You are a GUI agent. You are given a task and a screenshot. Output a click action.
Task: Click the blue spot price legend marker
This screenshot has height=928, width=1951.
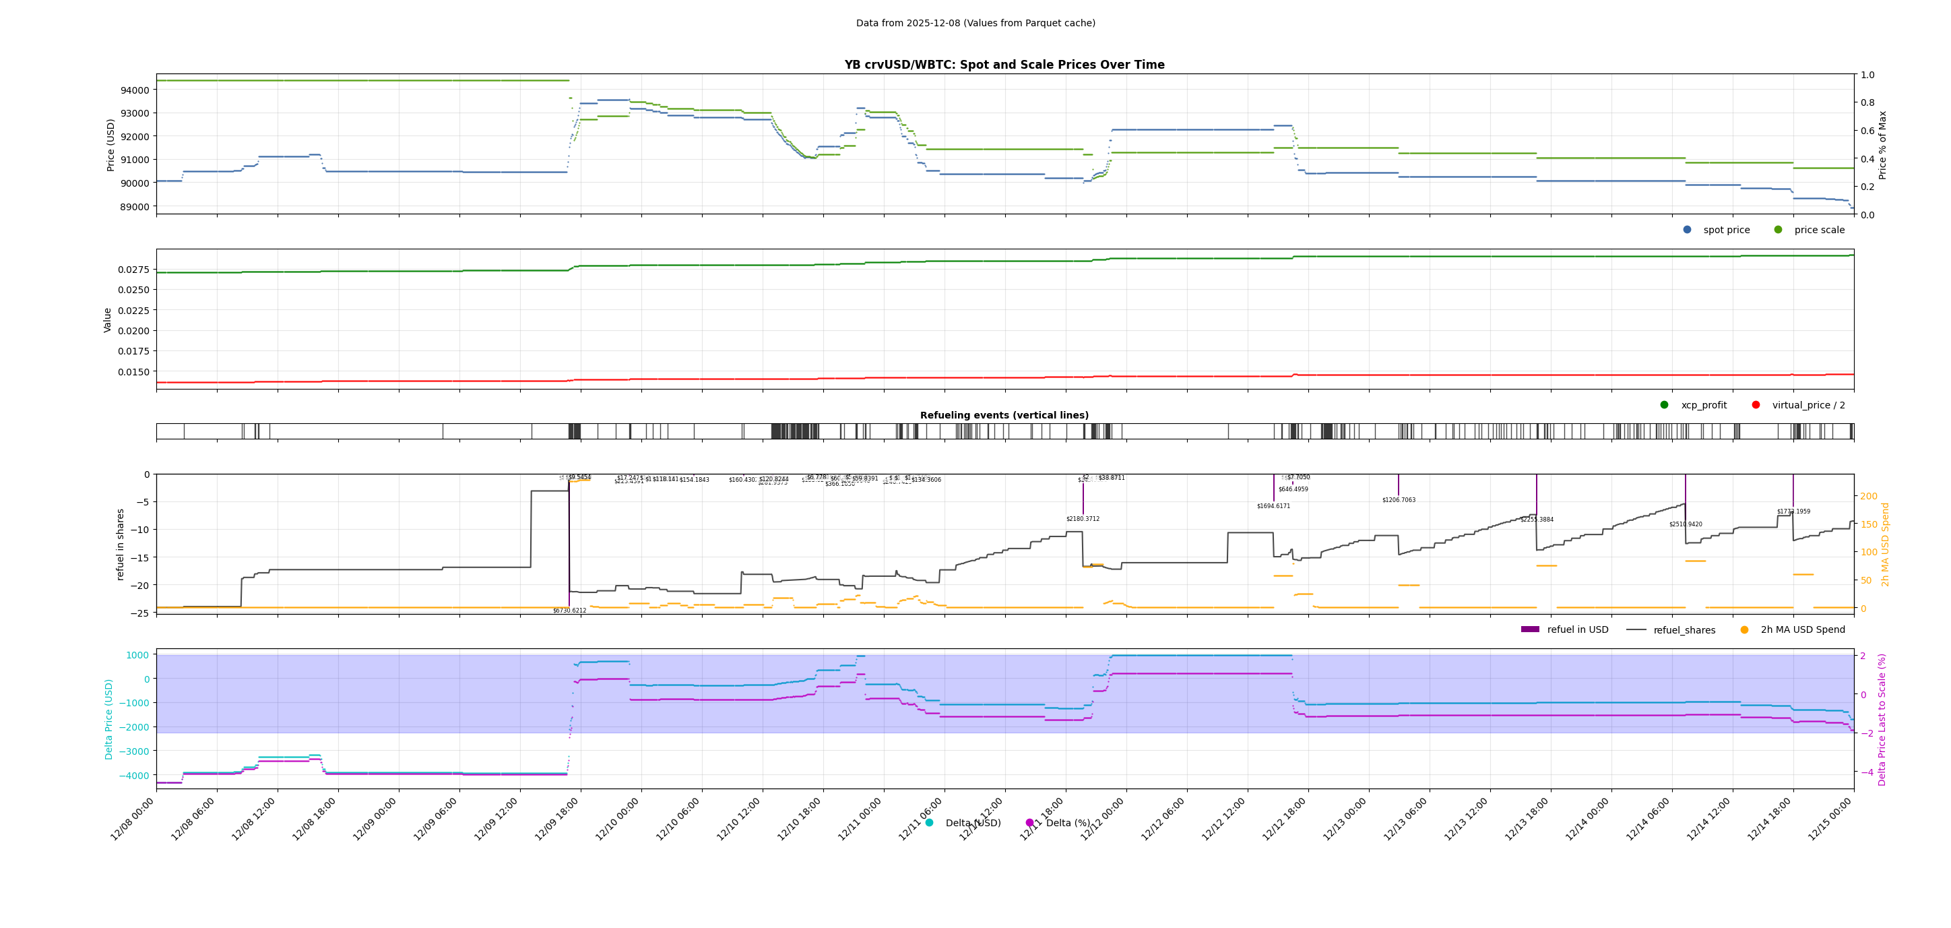coord(1687,230)
